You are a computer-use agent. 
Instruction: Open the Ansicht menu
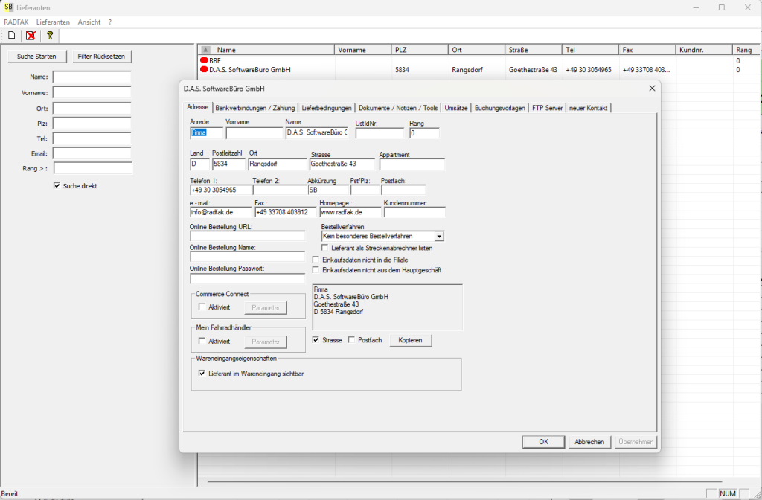pos(89,22)
